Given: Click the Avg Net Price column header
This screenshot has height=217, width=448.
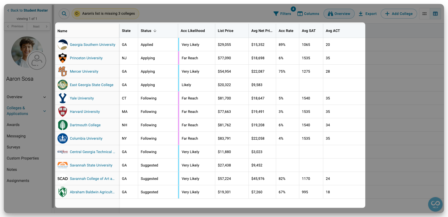Looking at the screenshot, I should [262, 31].
